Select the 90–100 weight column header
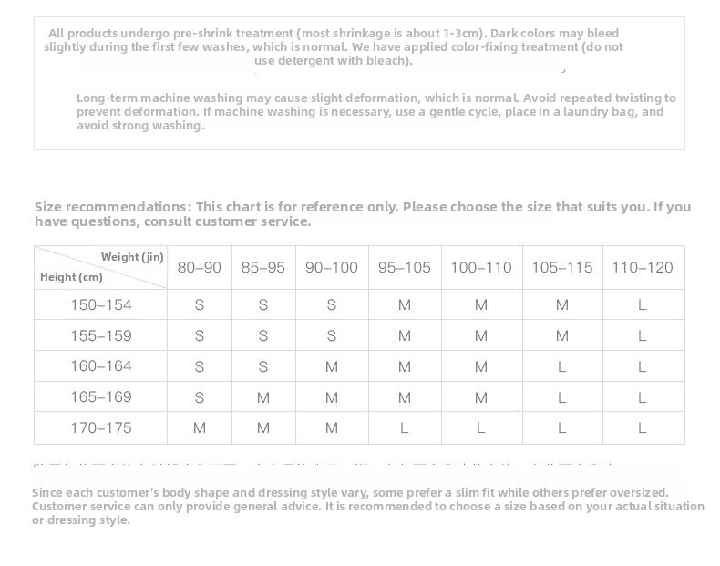Image resolution: width=720 pixels, height=566 pixels. pyautogui.click(x=332, y=267)
